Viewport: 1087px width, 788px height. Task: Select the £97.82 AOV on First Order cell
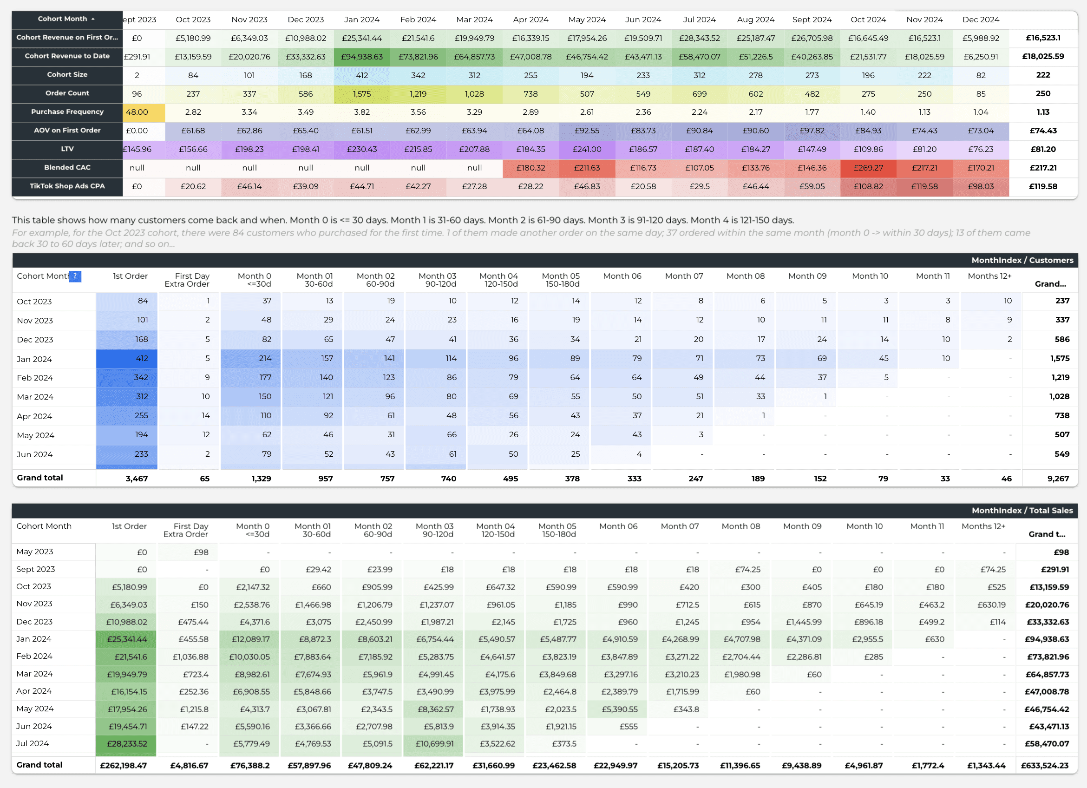click(812, 131)
